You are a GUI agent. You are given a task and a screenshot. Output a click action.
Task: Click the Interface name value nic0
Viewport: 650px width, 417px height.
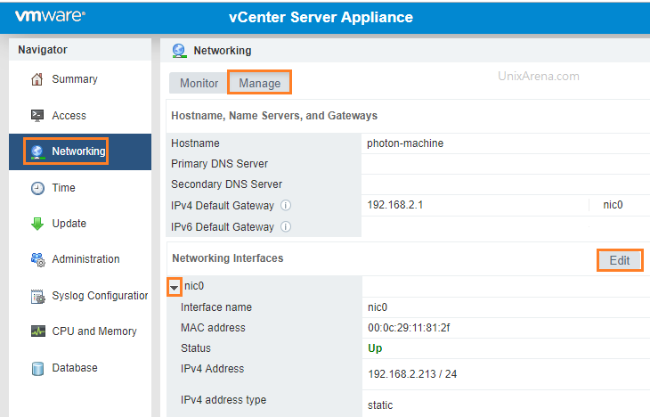coord(378,307)
